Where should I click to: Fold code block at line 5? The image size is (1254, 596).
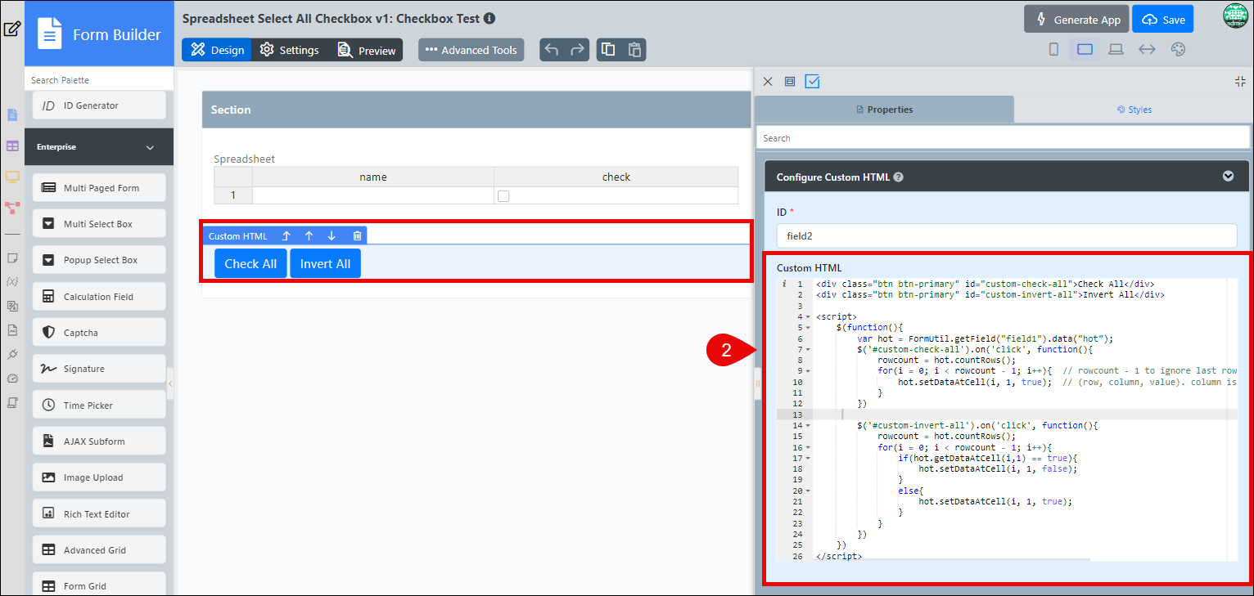click(808, 327)
